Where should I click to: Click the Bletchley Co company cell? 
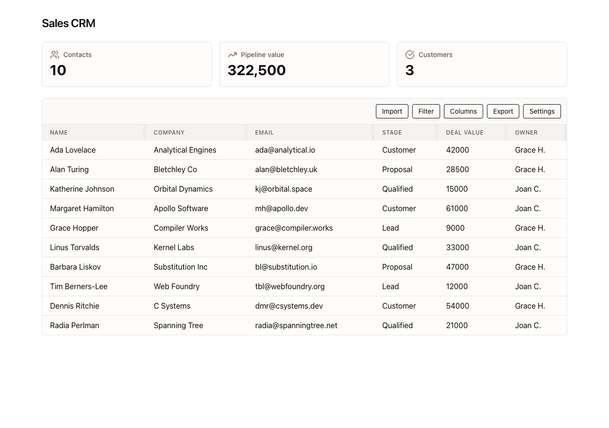point(196,169)
